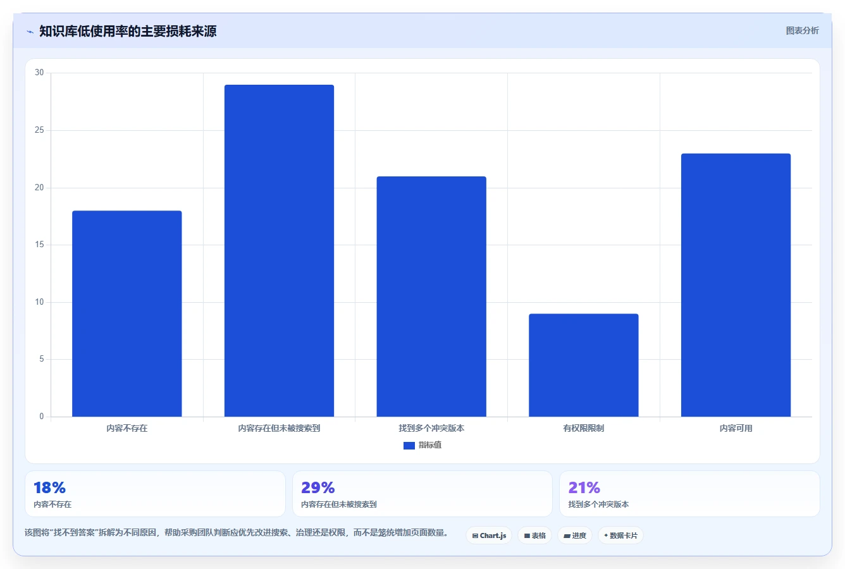The image size is (845, 569).
Task: Click the x-axis label 内容存在但未被搜索到
Action: pos(279,428)
